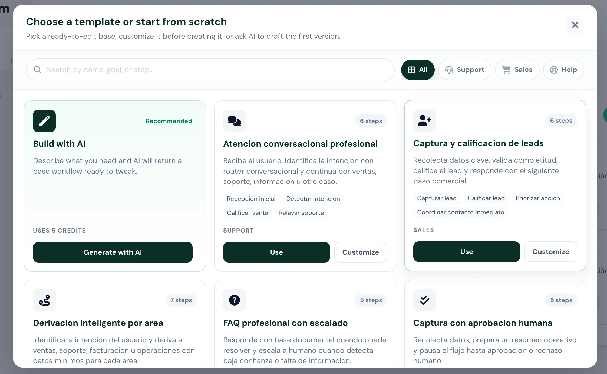Customize the Atencion conversacional profesional template
This screenshot has width=607, height=374.
[361, 252]
